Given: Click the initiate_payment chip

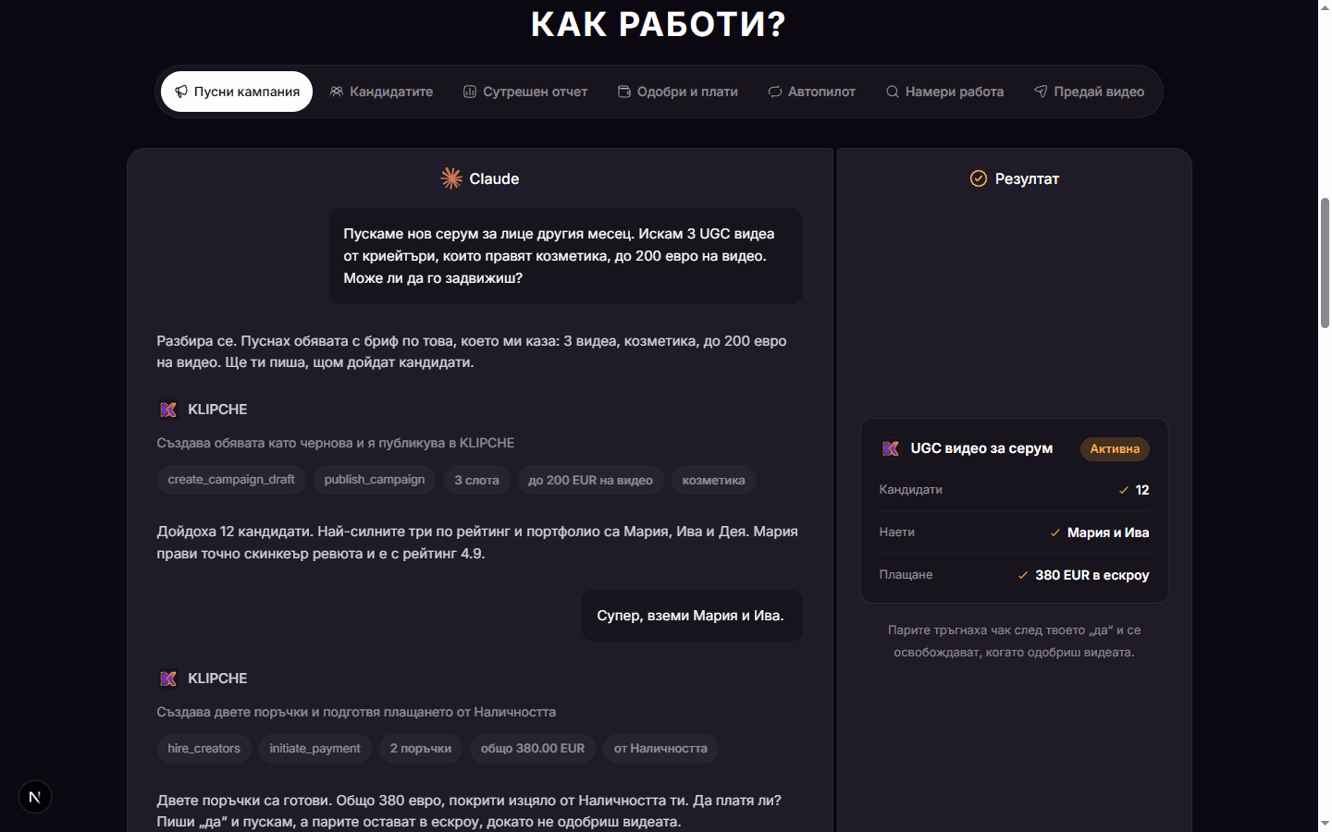Looking at the screenshot, I should coord(315,749).
